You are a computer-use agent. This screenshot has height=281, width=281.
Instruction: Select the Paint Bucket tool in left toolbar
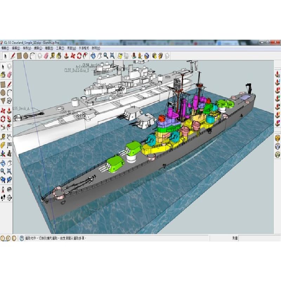pos(3,74)
